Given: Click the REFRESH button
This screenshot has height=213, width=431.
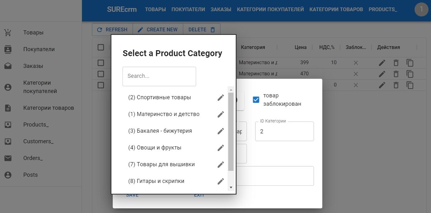Looking at the screenshot, I should [112, 30].
